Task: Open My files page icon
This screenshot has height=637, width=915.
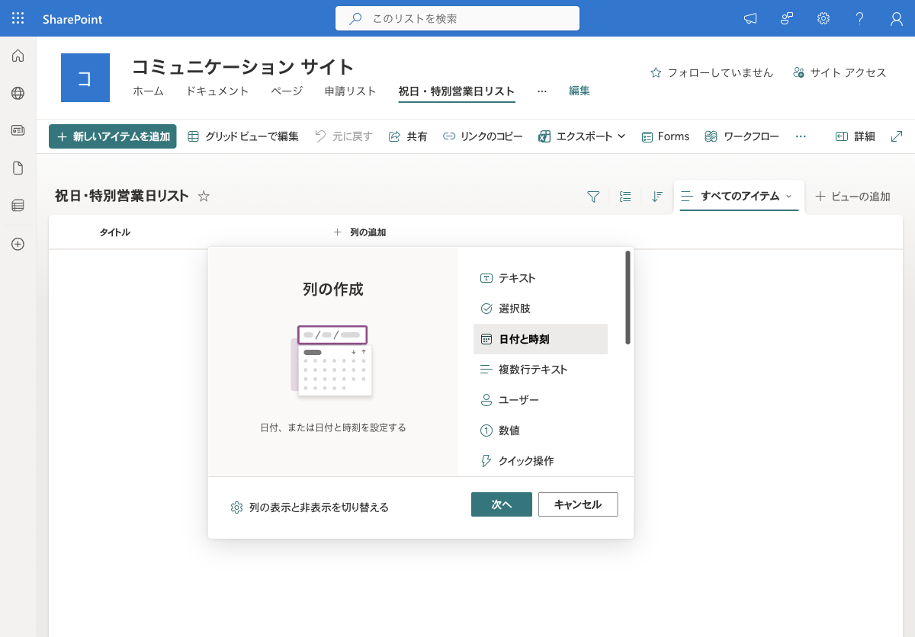Action: pyautogui.click(x=18, y=168)
